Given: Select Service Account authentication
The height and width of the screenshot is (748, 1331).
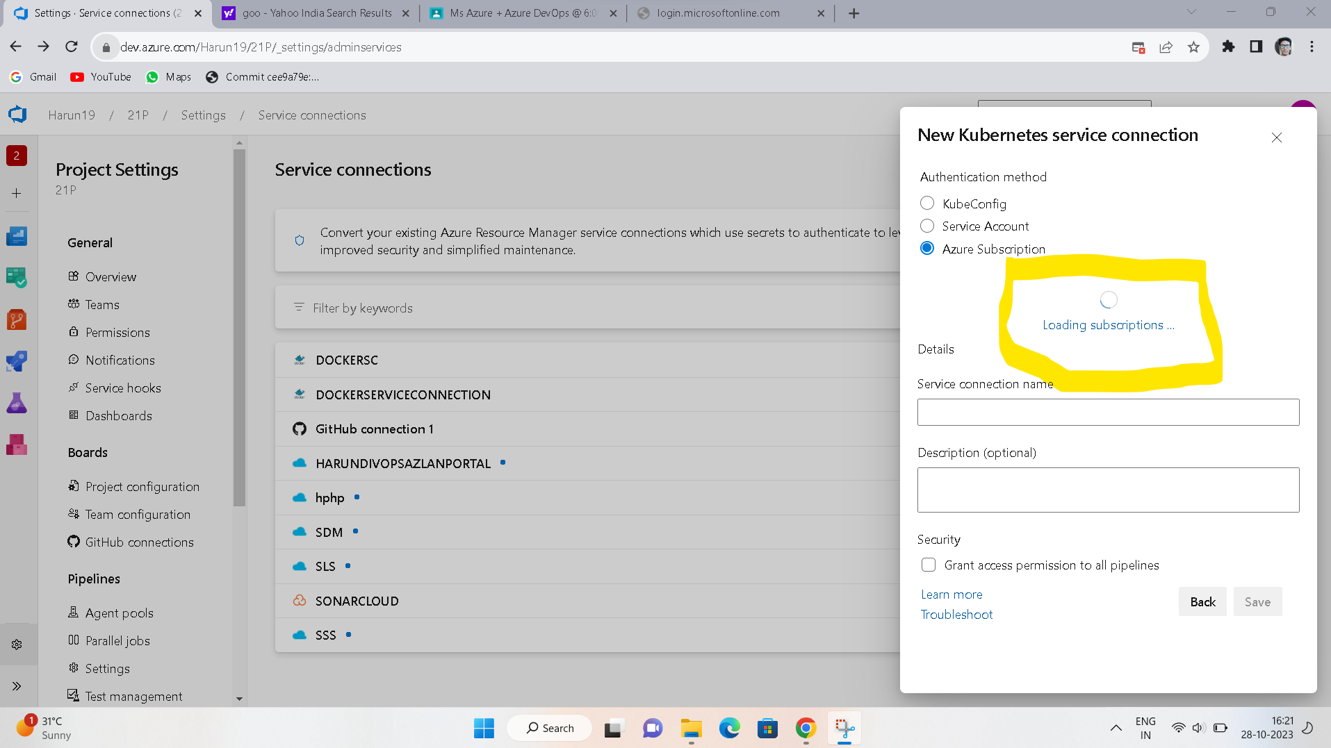Looking at the screenshot, I should 927,226.
